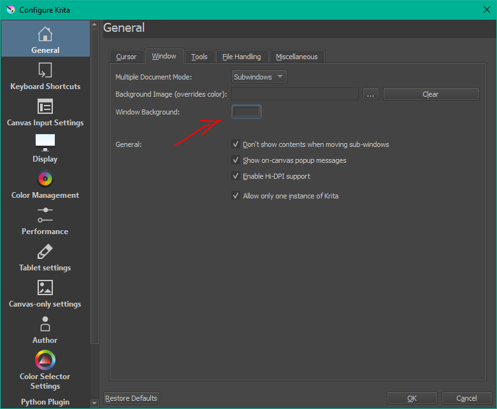Disable Show on-canvas popup messages
This screenshot has width=497, height=409.
(236, 160)
